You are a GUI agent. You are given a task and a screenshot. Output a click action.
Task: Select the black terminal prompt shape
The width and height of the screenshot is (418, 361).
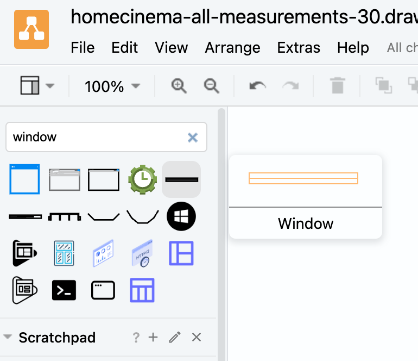64,290
